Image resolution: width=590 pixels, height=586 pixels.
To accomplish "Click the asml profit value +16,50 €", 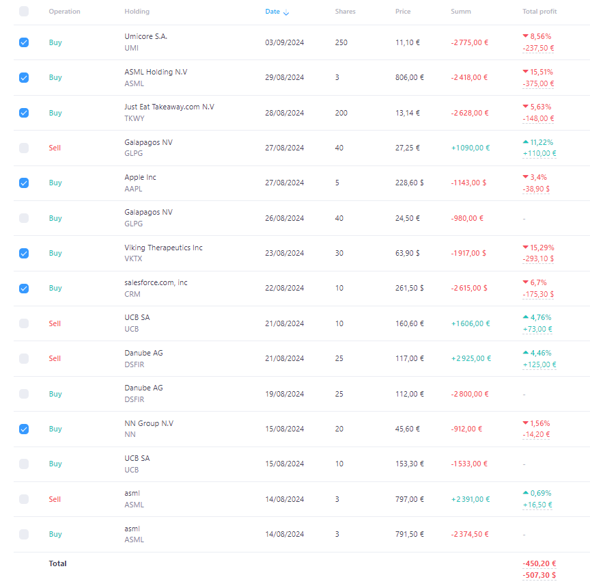I will click(x=537, y=505).
